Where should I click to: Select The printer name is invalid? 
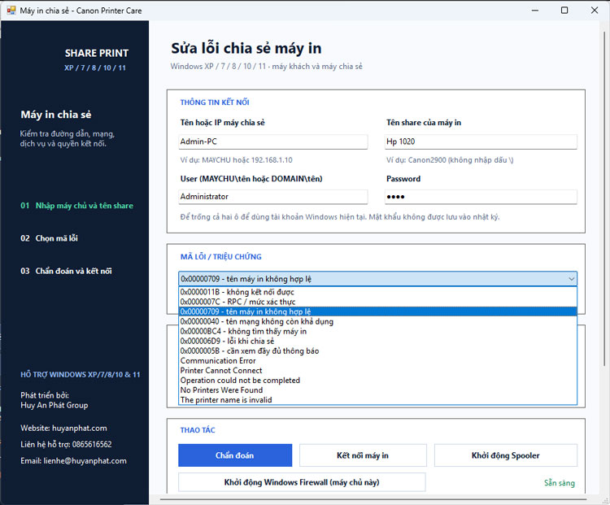click(377, 400)
